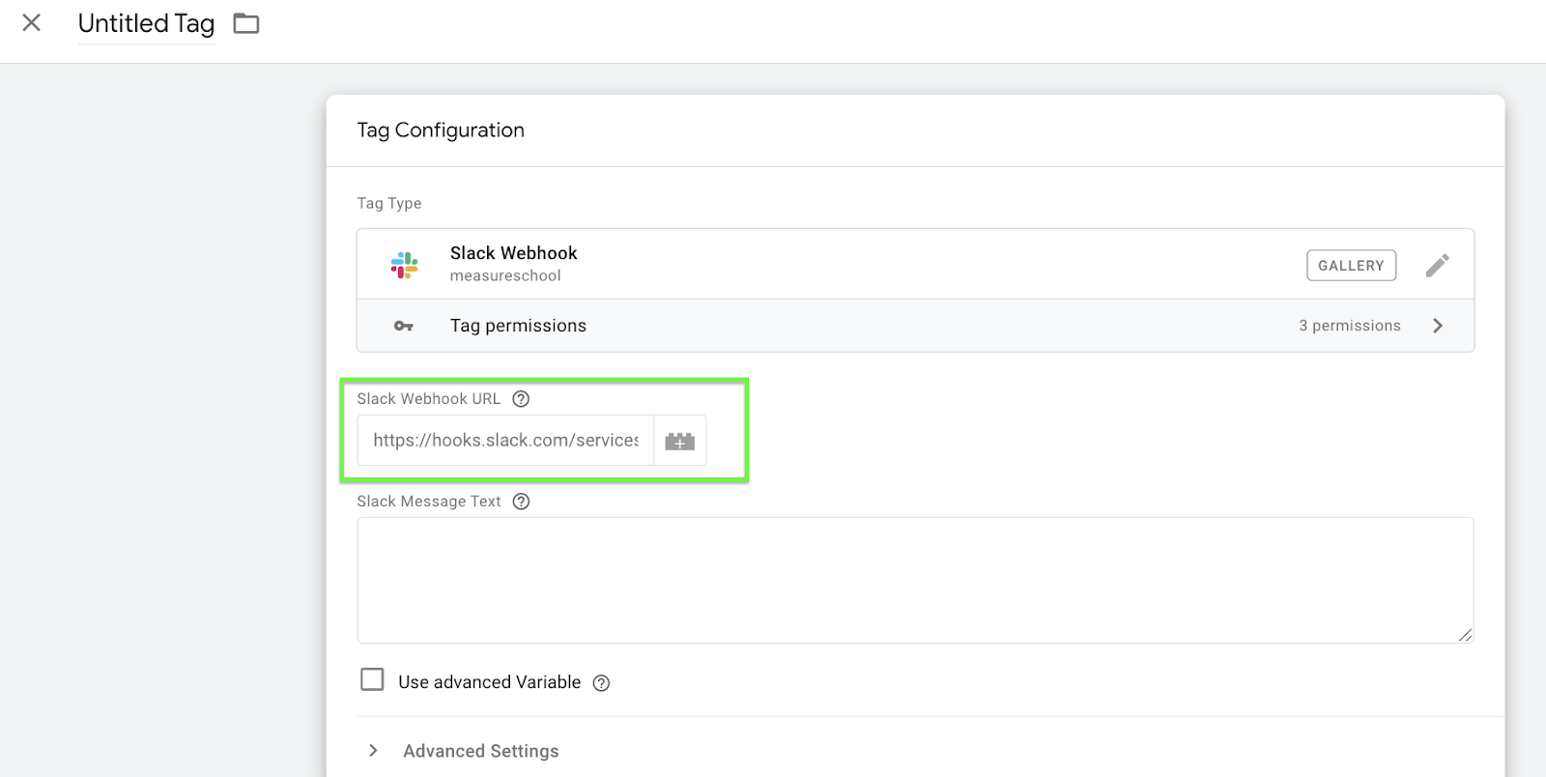Click the 'Use advanced Variable' label
This screenshot has height=777, width=1546.
(490, 682)
